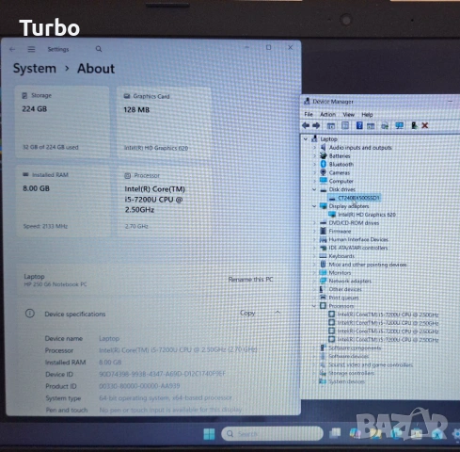460x452 pixels.
Task: Click the blue Help icon in Device Manager toolbar
Action: 359,125
